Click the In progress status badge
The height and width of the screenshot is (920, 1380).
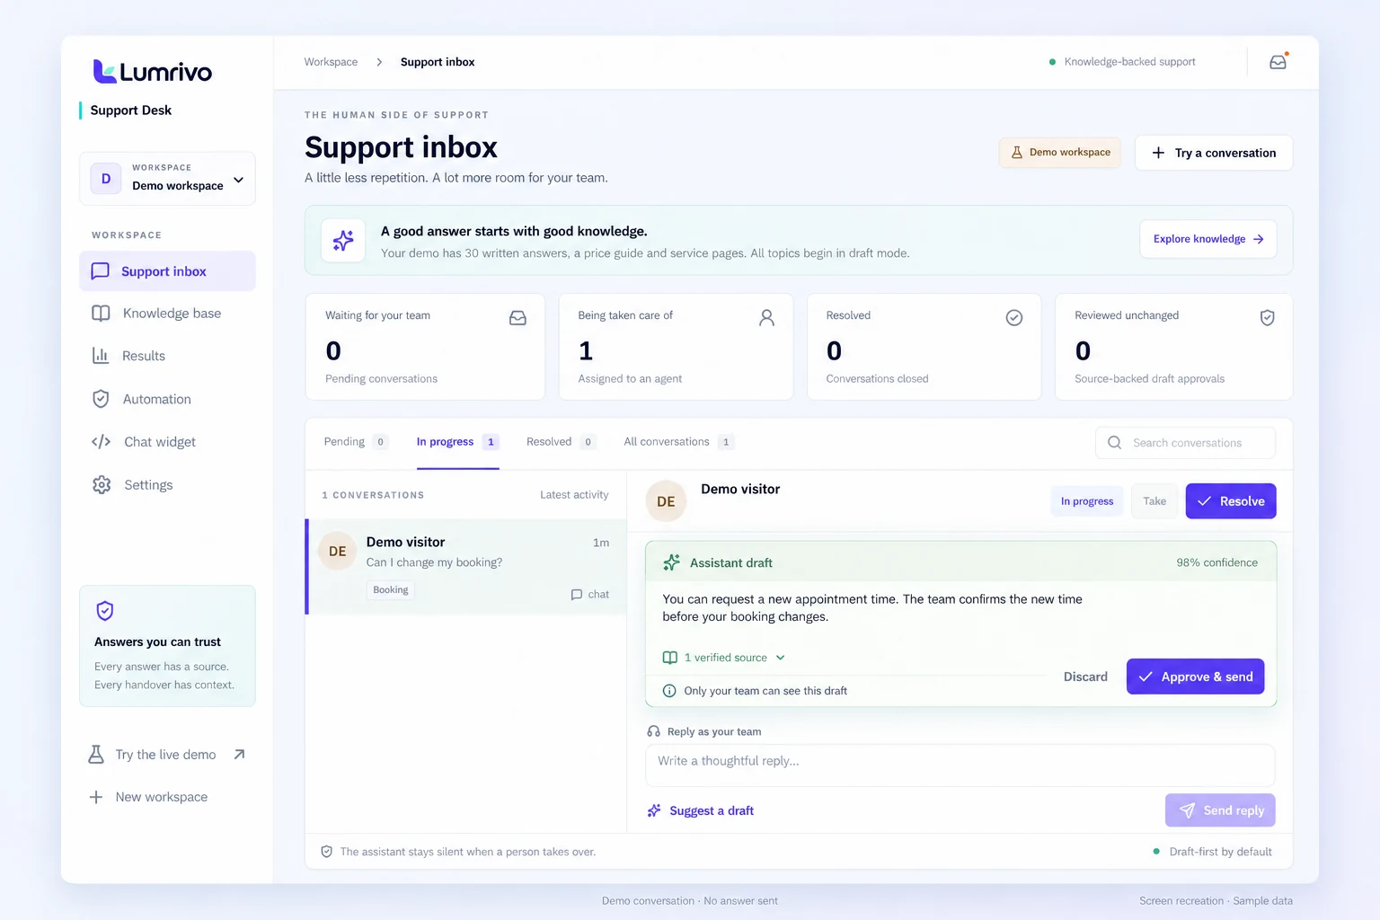tap(1087, 501)
